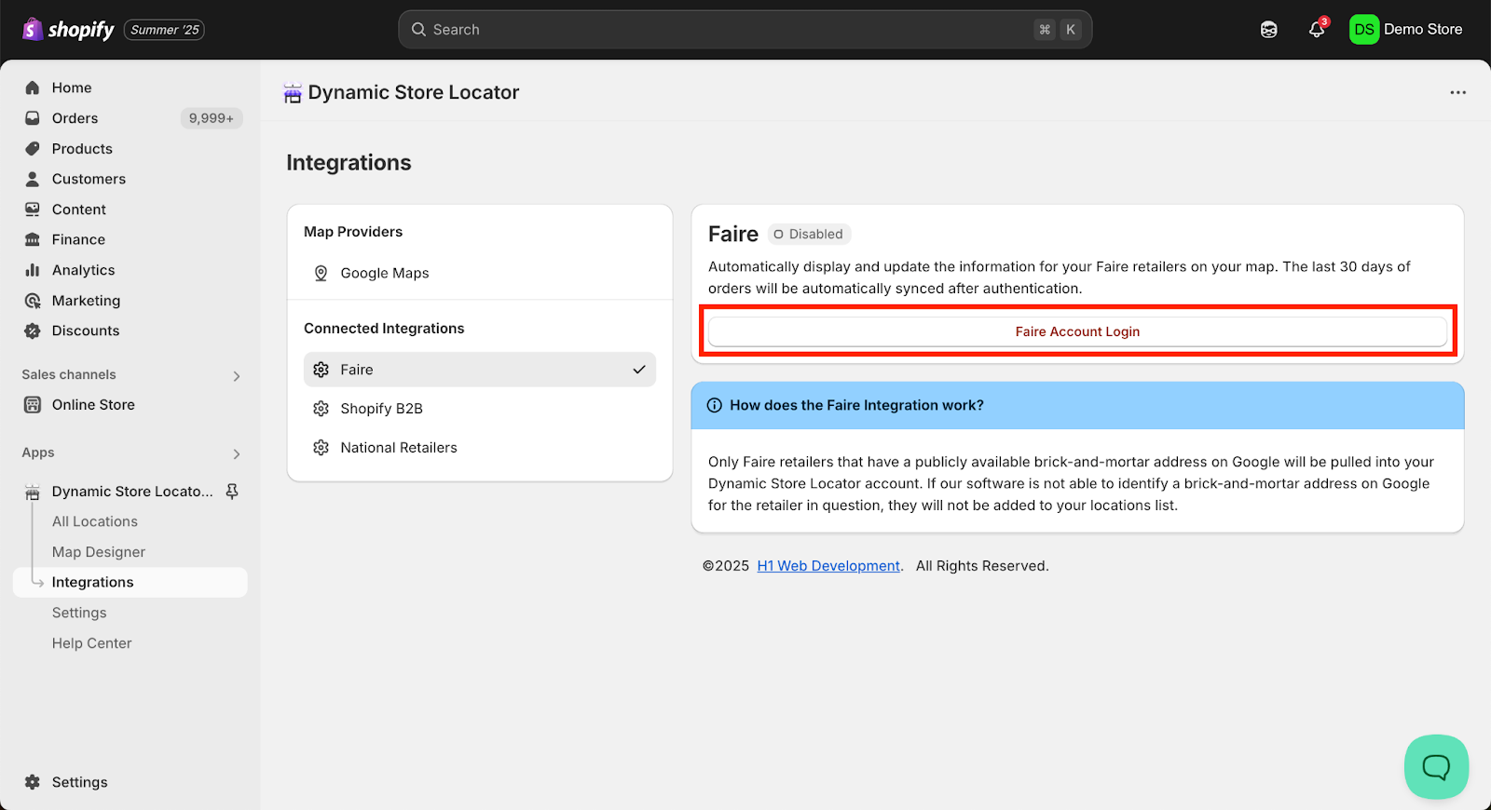Select Integrations in app submenu
The height and width of the screenshot is (810, 1491).
tap(130, 582)
